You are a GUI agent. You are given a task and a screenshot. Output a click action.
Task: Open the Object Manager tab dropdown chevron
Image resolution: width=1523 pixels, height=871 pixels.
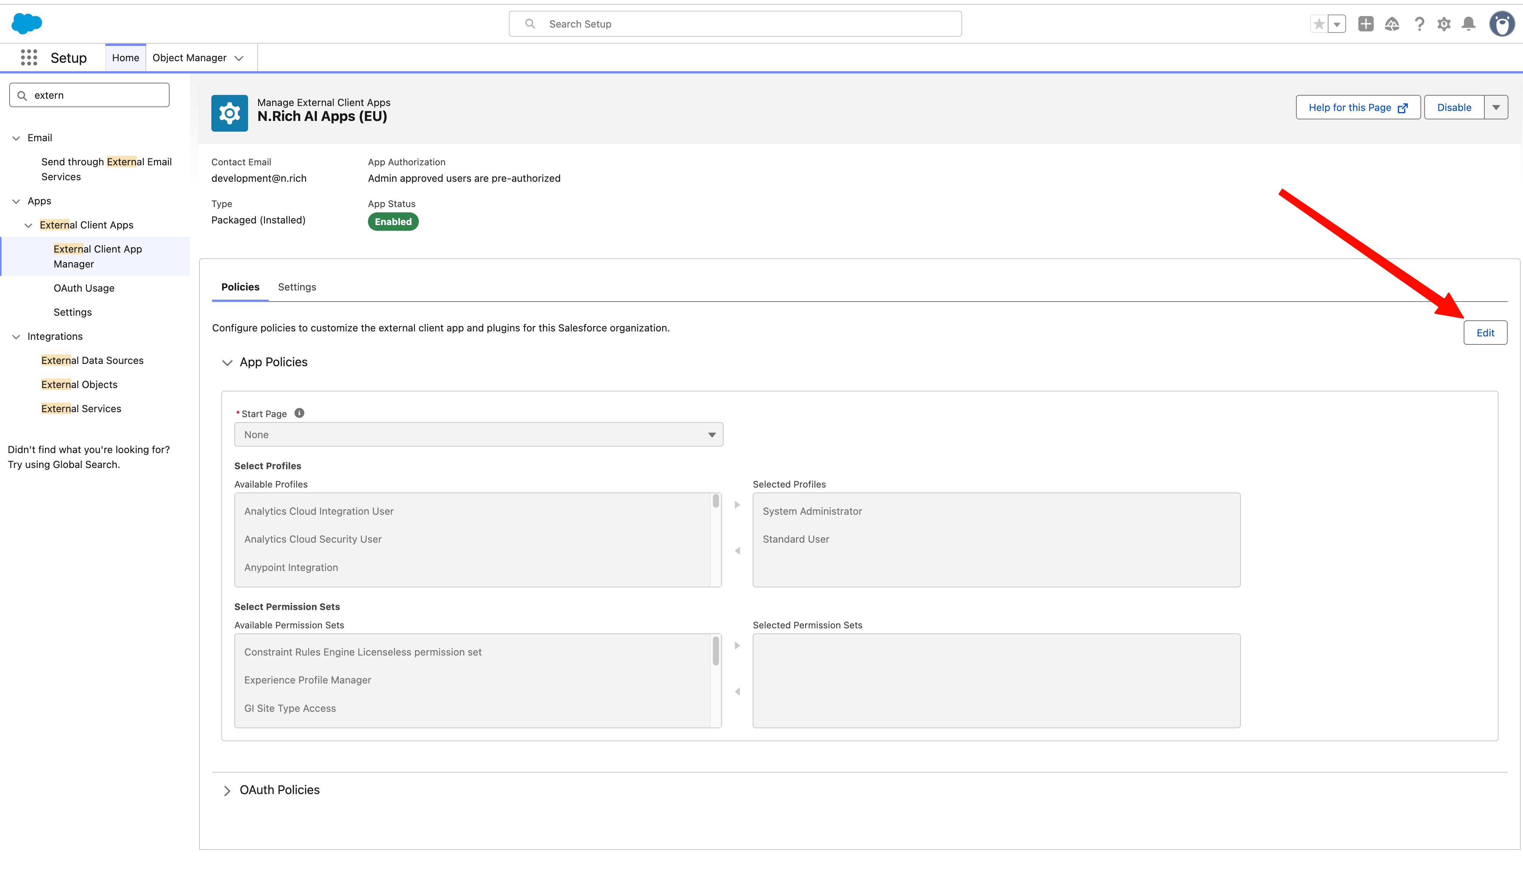point(239,58)
